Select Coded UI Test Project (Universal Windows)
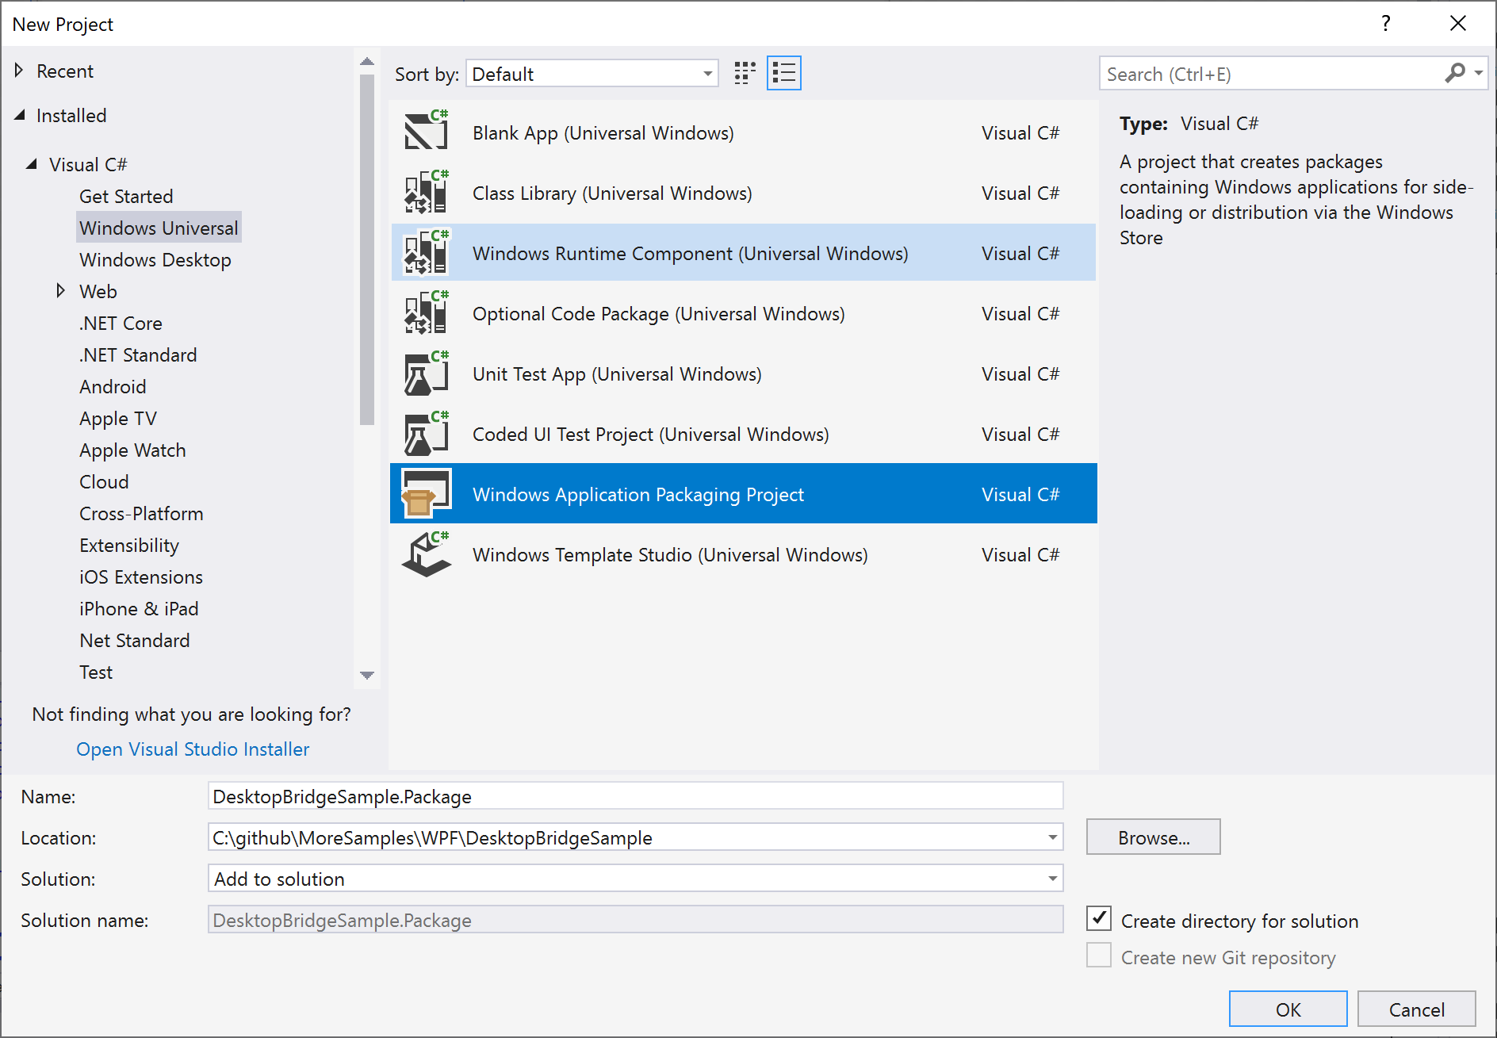This screenshot has height=1038, width=1497. point(744,434)
